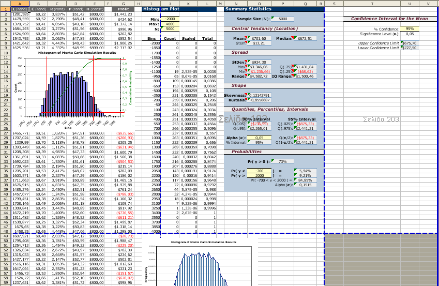The image size is (439, 286).
Task: Select the Median value $673,51
Action: [305, 38]
